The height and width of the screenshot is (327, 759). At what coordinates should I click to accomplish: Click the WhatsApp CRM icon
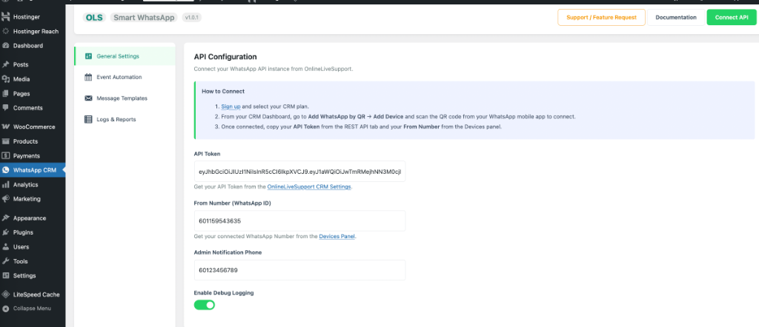6,170
